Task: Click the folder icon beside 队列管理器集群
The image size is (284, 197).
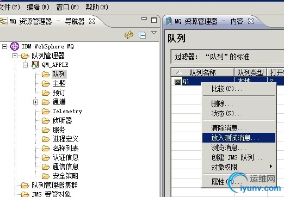Action: (x=25, y=186)
